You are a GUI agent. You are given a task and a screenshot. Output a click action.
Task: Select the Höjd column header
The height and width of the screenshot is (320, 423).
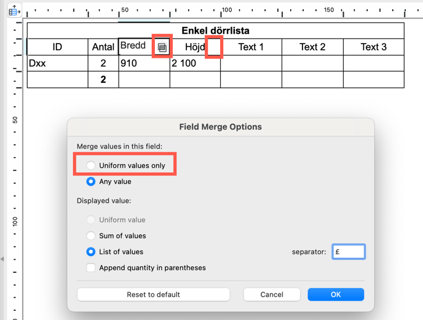coord(195,47)
